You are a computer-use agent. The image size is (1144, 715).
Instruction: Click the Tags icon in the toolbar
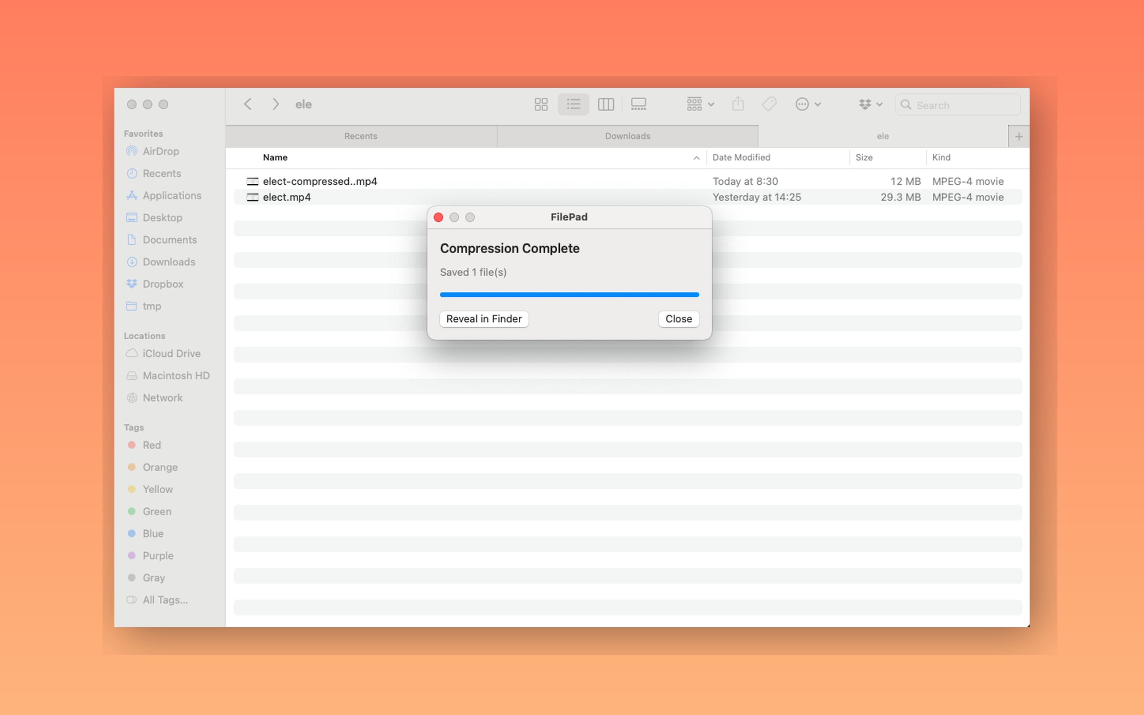click(769, 104)
